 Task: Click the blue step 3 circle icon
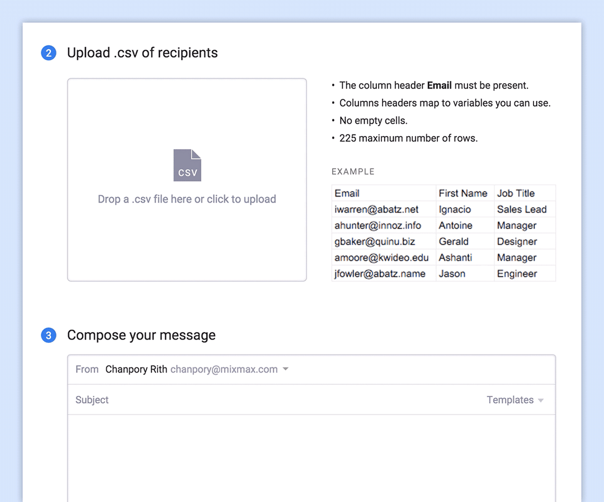pyautogui.click(x=49, y=335)
